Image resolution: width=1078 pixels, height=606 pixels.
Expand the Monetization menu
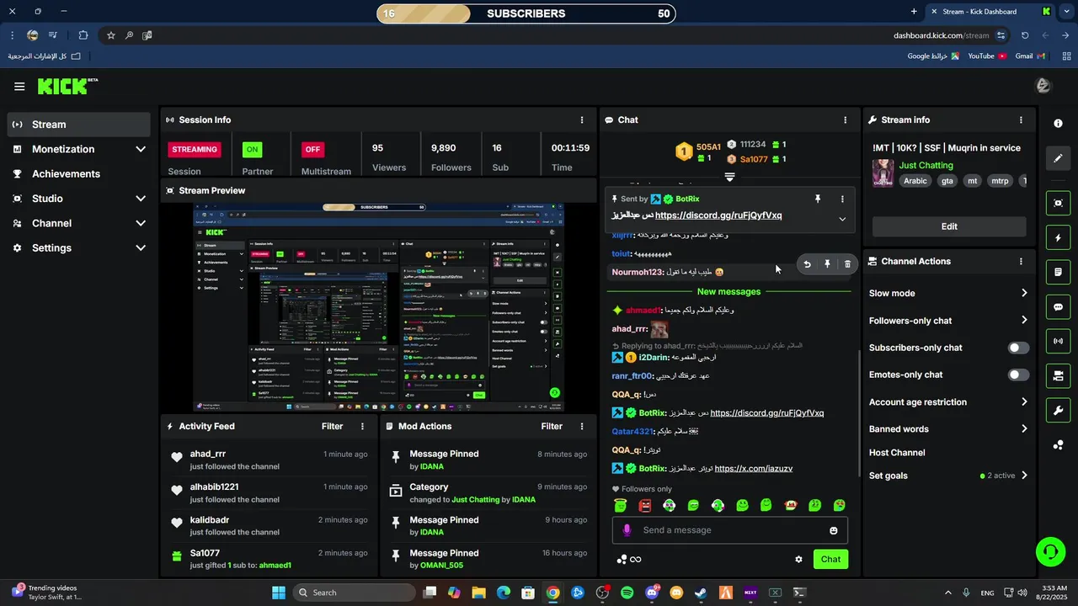79,149
